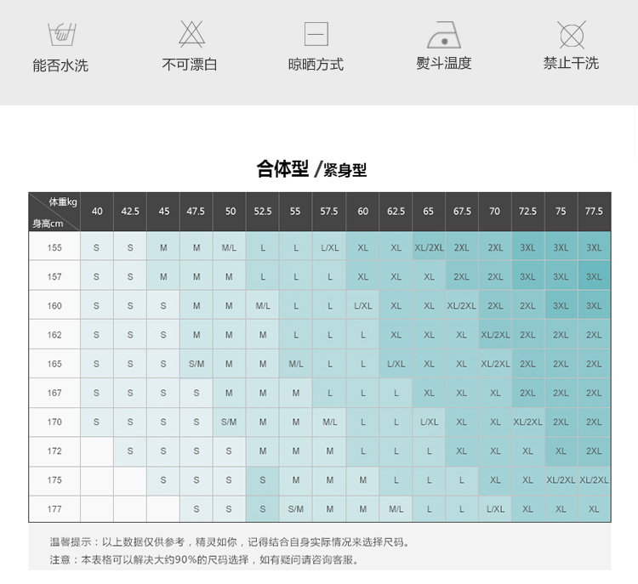Click the M/L cell in row 165

coord(296,364)
